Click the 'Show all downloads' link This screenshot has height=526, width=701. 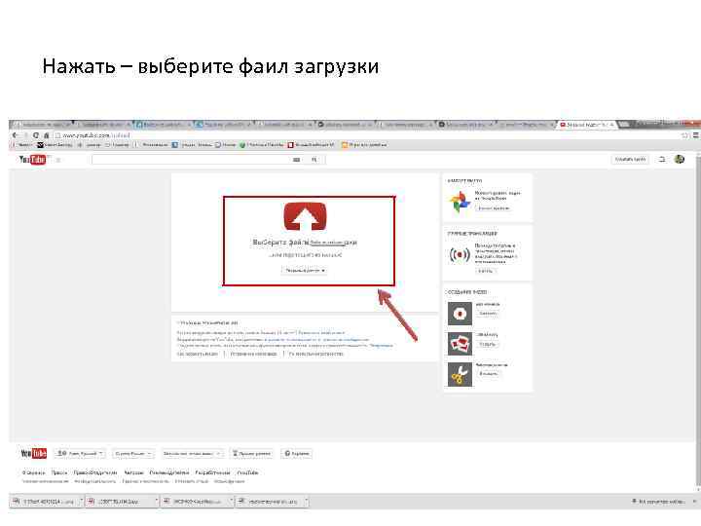[x=658, y=502]
